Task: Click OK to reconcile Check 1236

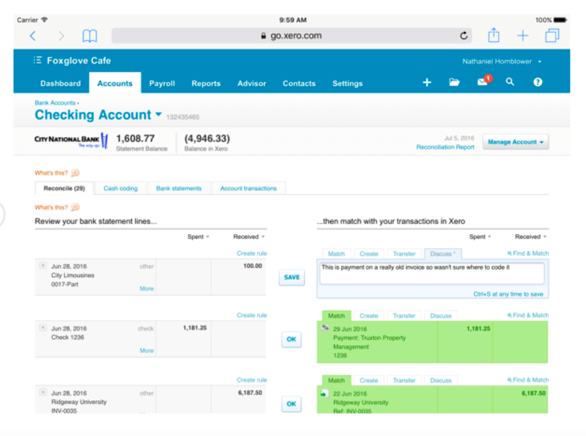Action: 292,339
